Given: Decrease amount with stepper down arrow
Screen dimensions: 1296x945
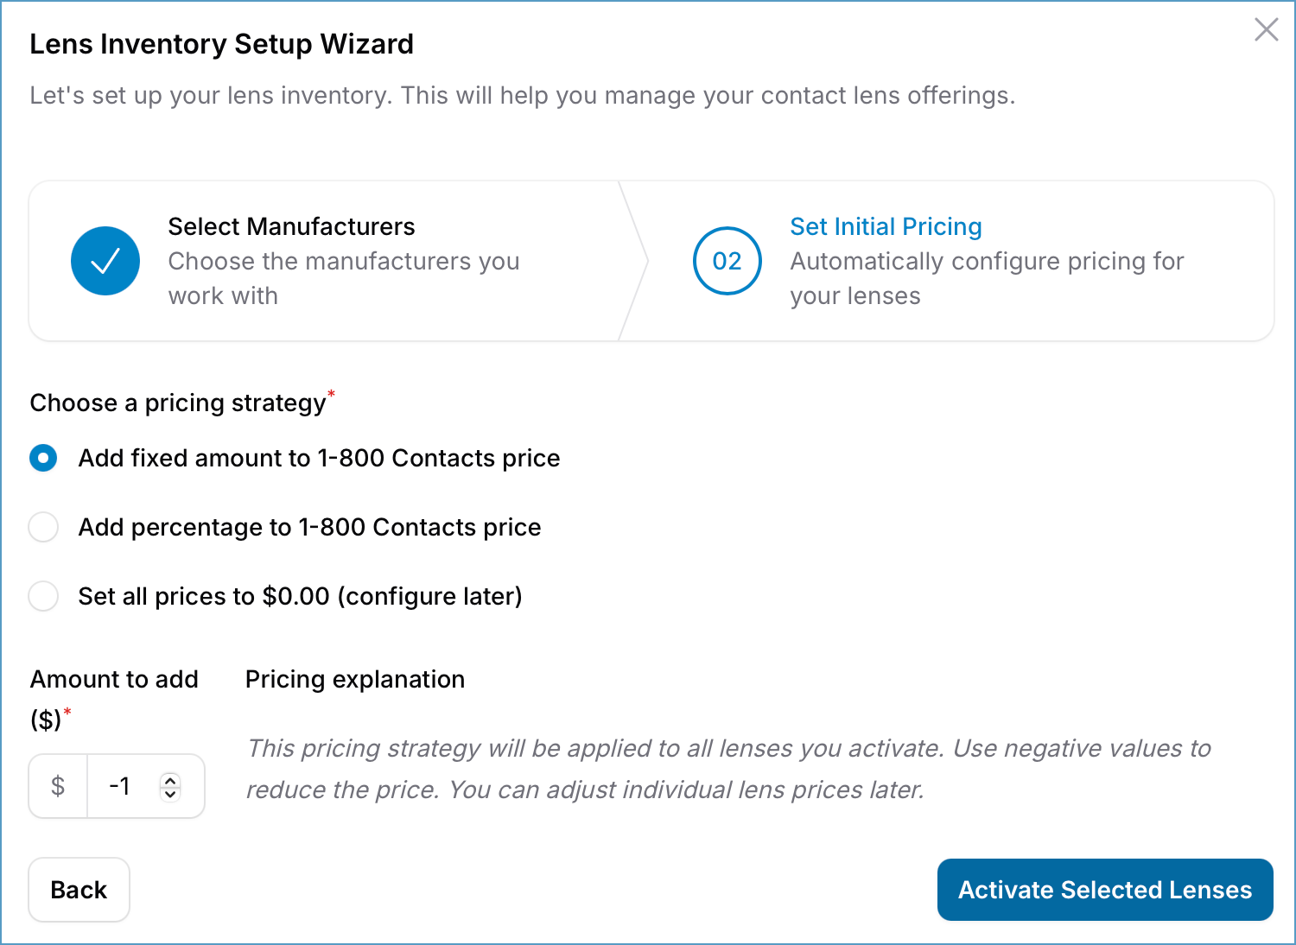Looking at the screenshot, I should click(x=170, y=794).
